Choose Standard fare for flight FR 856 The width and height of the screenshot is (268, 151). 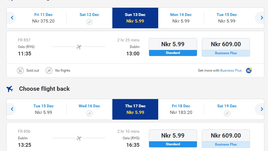(173, 138)
